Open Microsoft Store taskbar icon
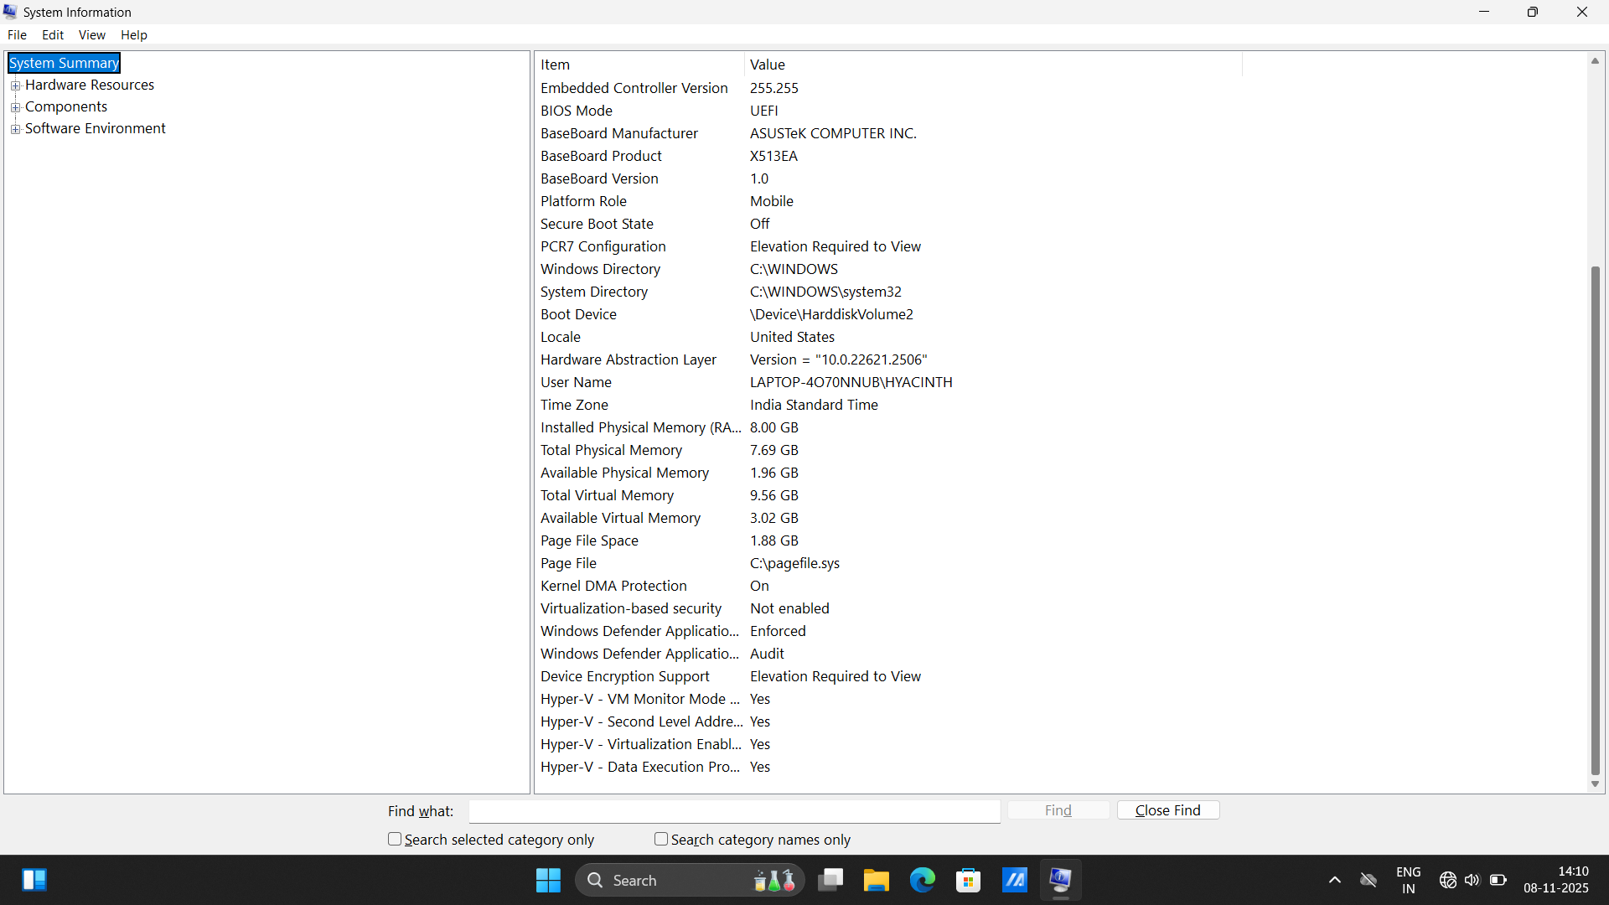The width and height of the screenshot is (1609, 905). [968, 880]
